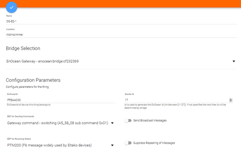Viewport: 241px width, 154px height.
Task: Click the Suppress Repeating of Messages label
Action: coord(155,143)
